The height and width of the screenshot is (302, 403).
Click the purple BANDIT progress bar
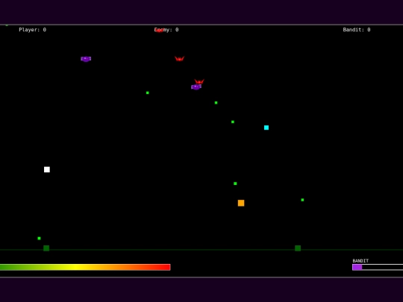pyautogui.click(x=378, y=268)
